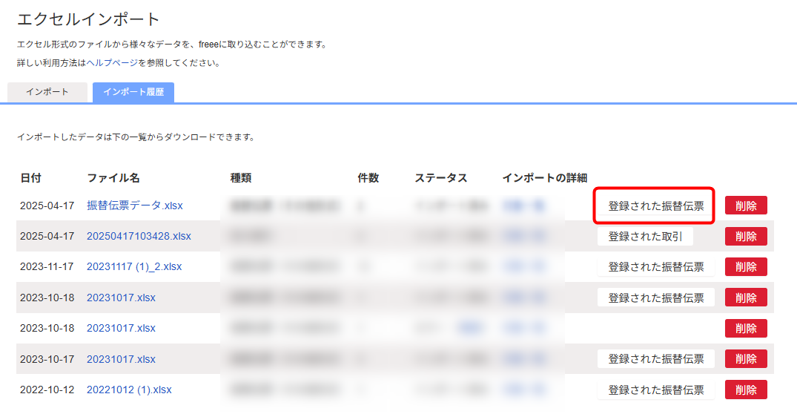797x414 pixels.
Task: Show 登録された振替伝票 for 20231117 (1)_2.xlsx
Action: click(655, 267)
